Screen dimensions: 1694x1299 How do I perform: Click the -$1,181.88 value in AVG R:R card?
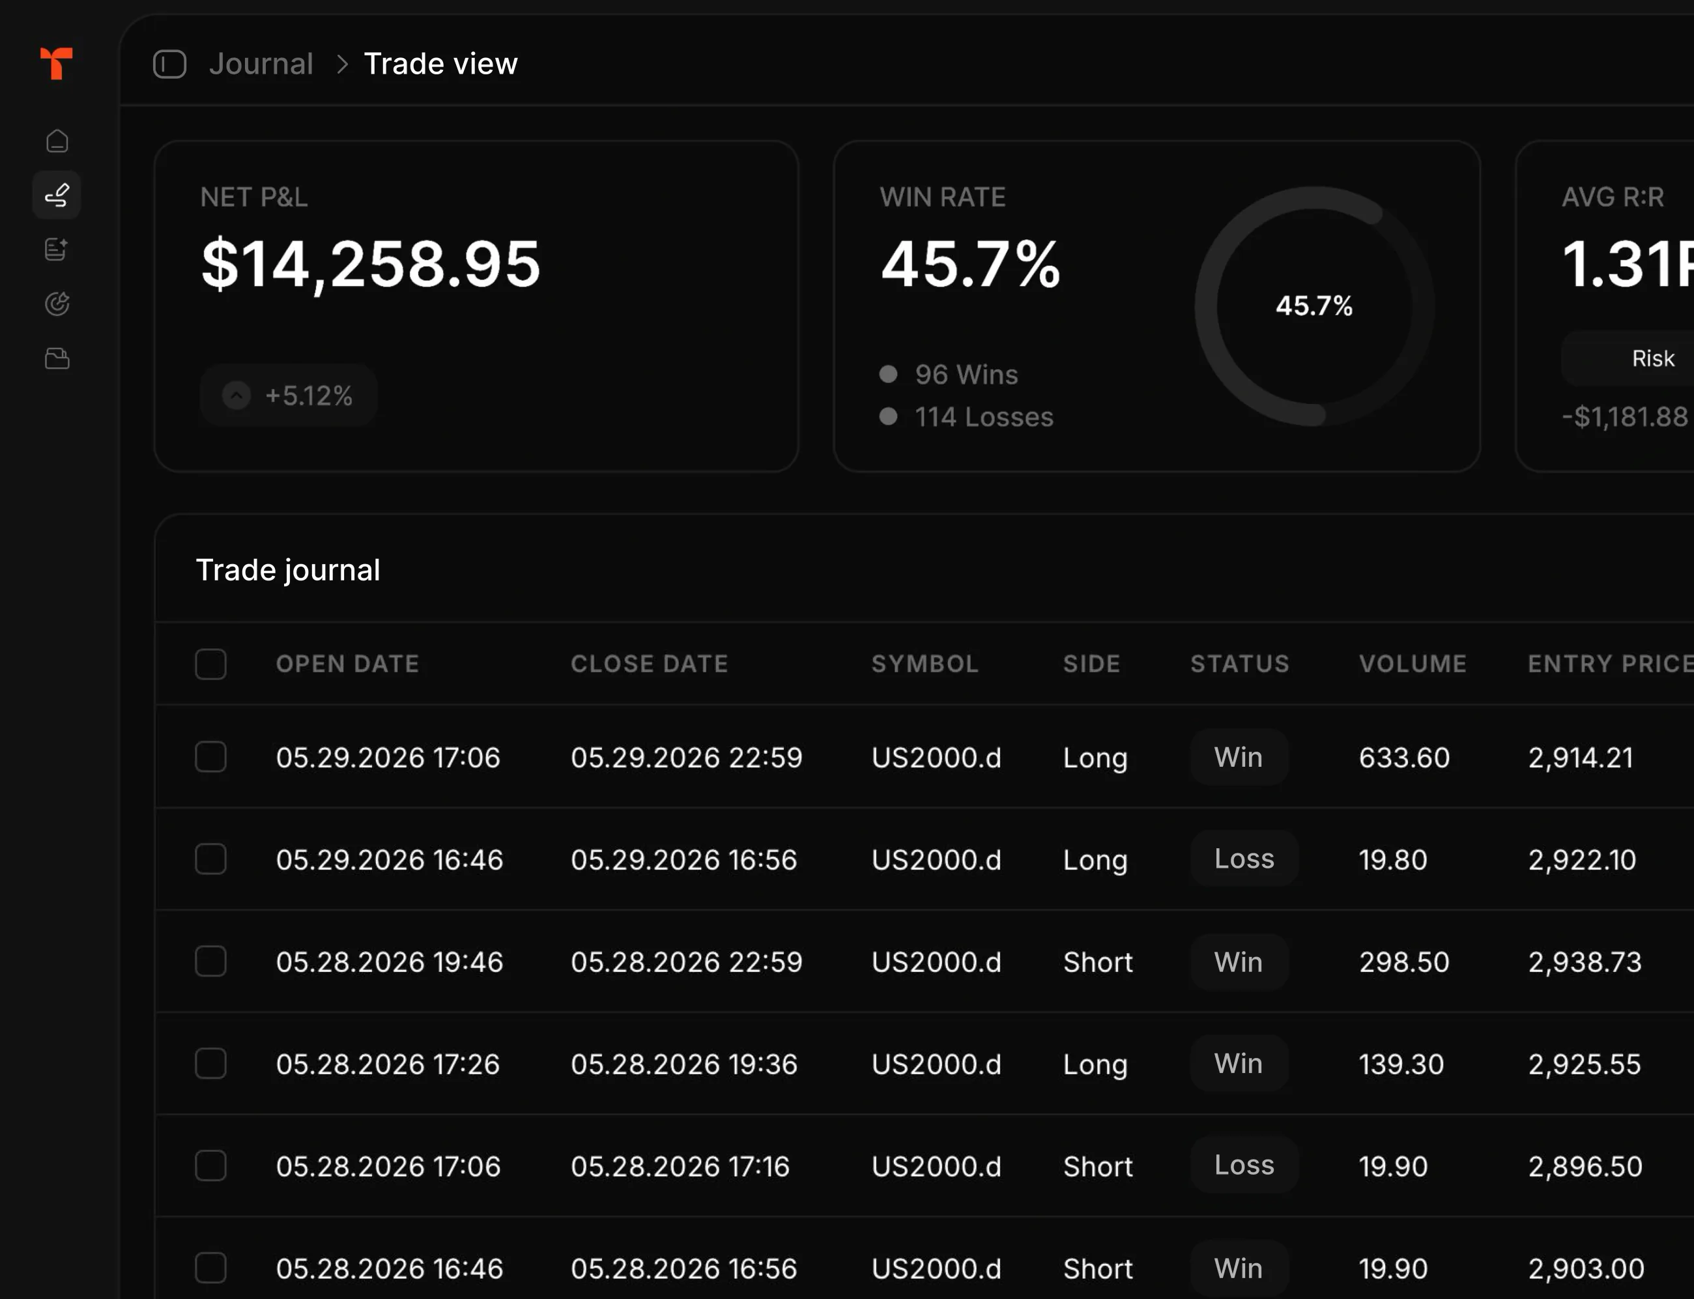1625,417
